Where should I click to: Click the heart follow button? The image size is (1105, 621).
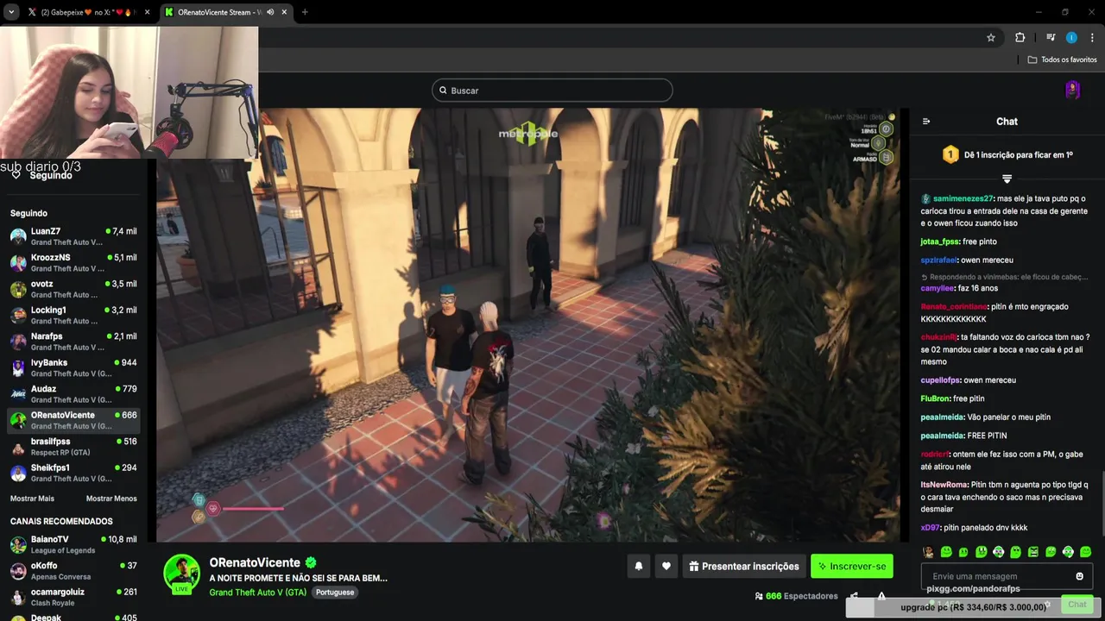[666, 566]
